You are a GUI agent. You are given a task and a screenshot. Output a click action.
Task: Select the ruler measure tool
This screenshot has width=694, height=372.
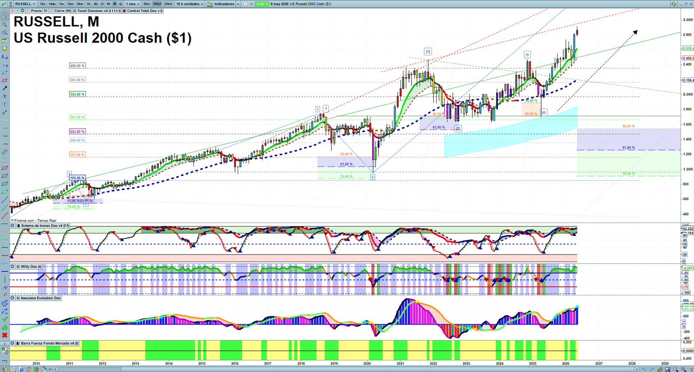point(4,152)
